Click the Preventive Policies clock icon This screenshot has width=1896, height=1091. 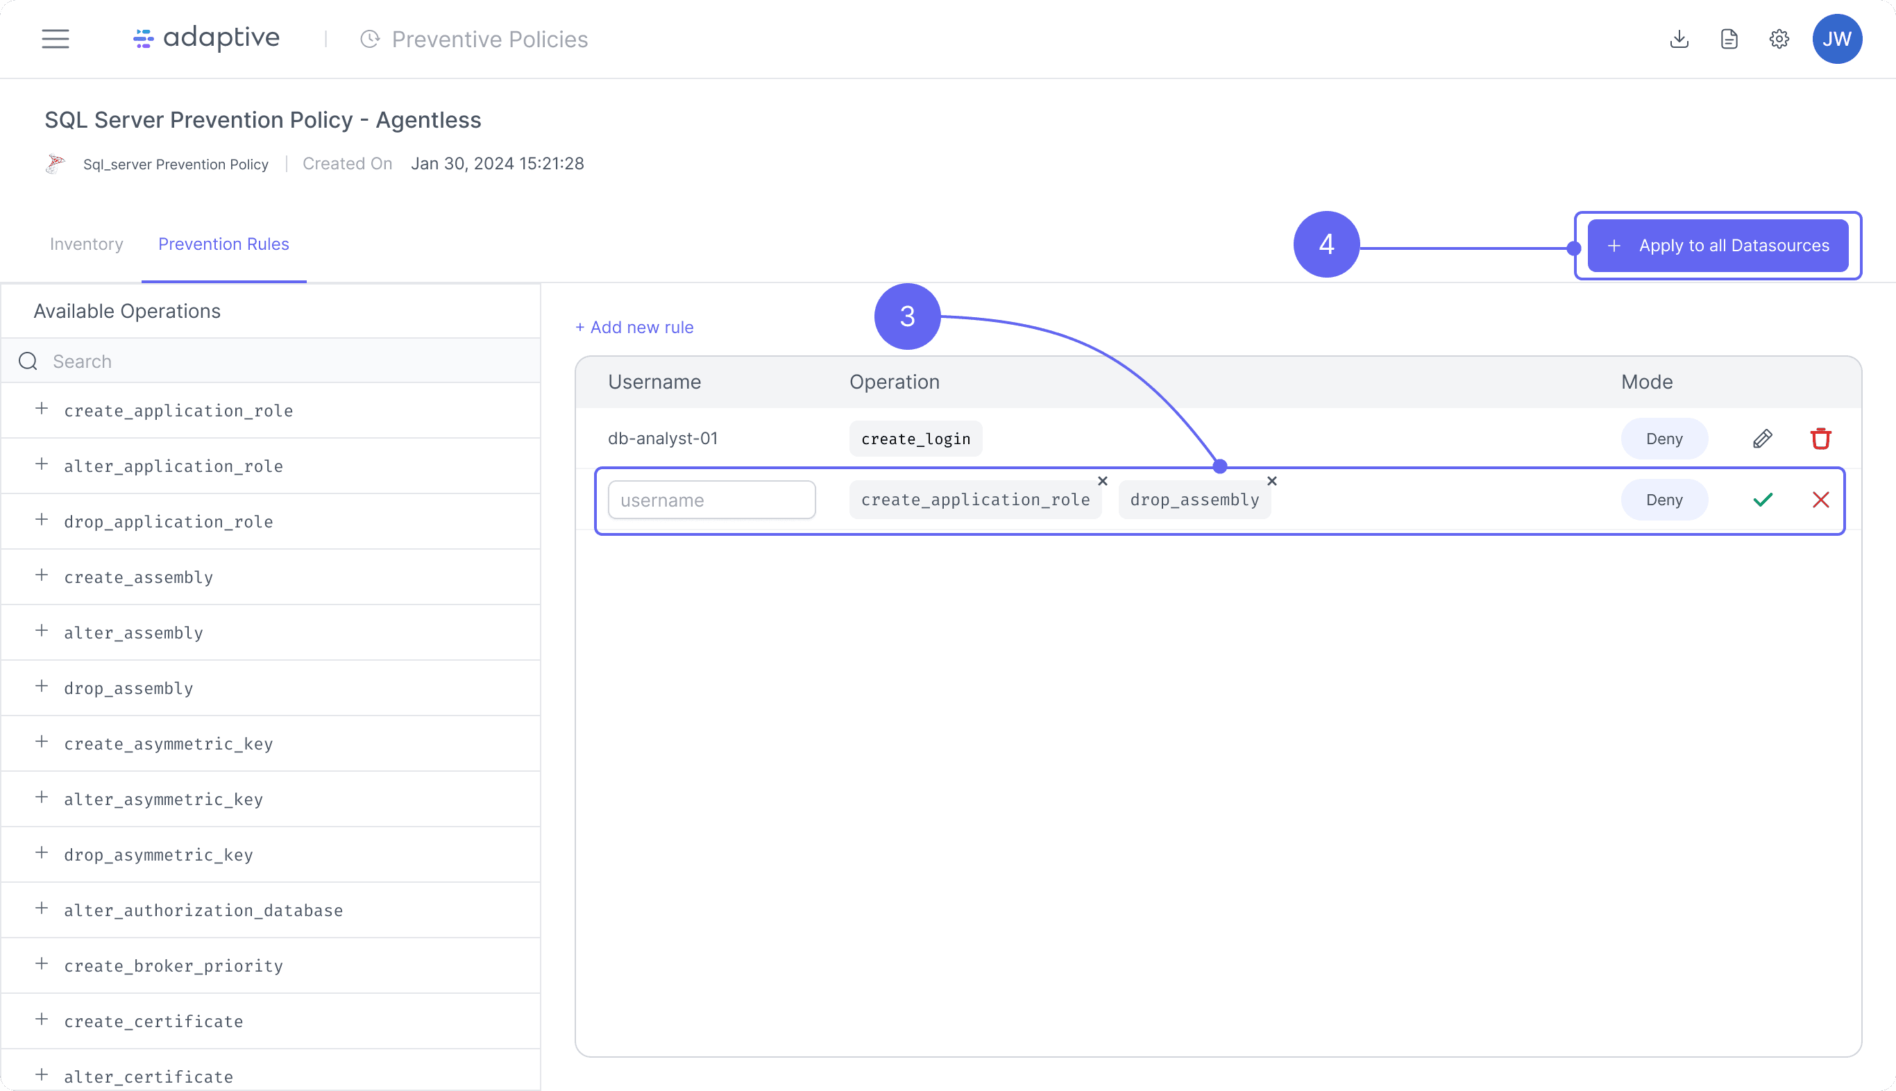pyautogui.click(x=370, y=39)
